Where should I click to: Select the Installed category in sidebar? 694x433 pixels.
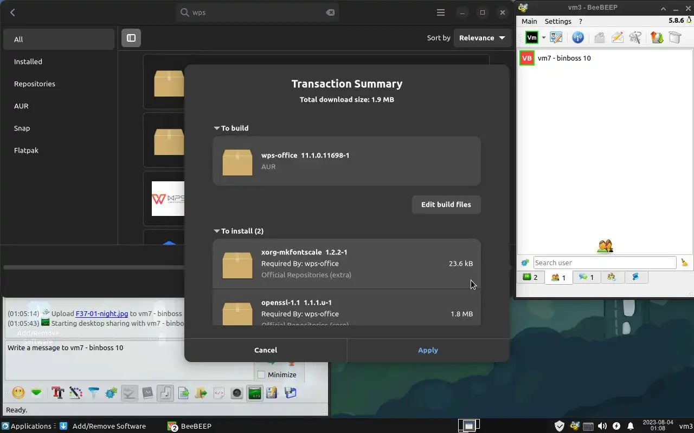(59, 62)
